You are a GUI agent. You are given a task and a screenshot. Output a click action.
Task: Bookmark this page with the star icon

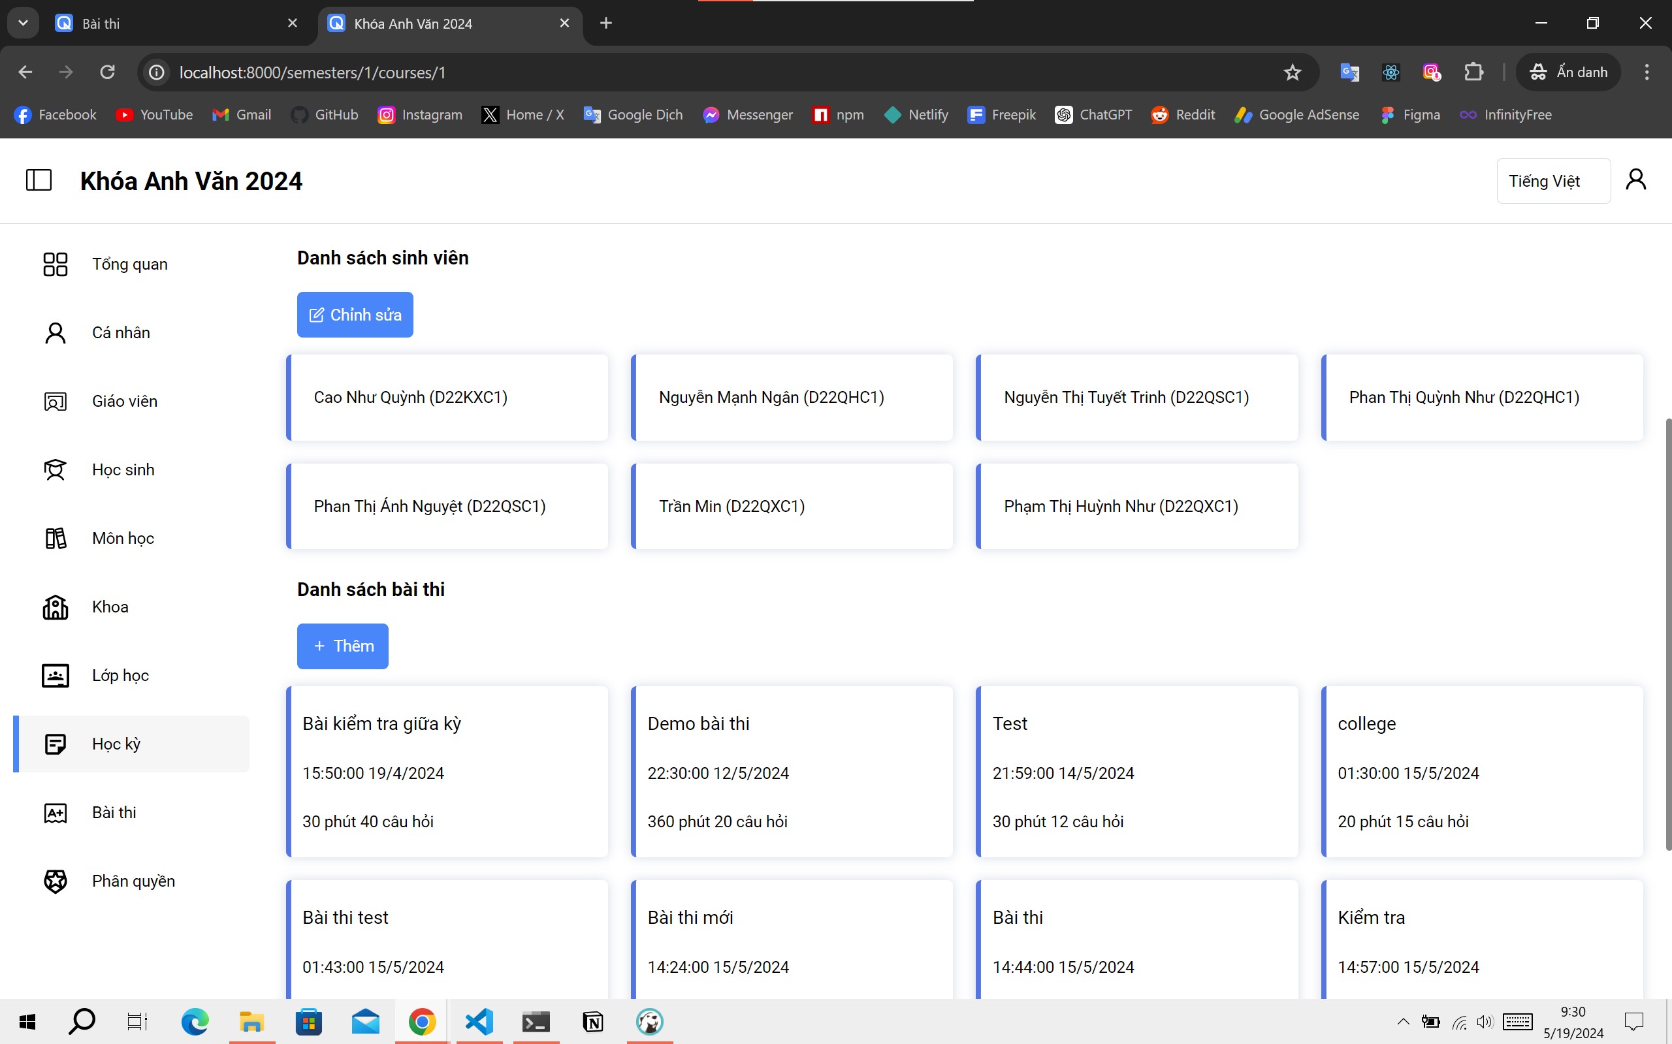coord(1292,72)
